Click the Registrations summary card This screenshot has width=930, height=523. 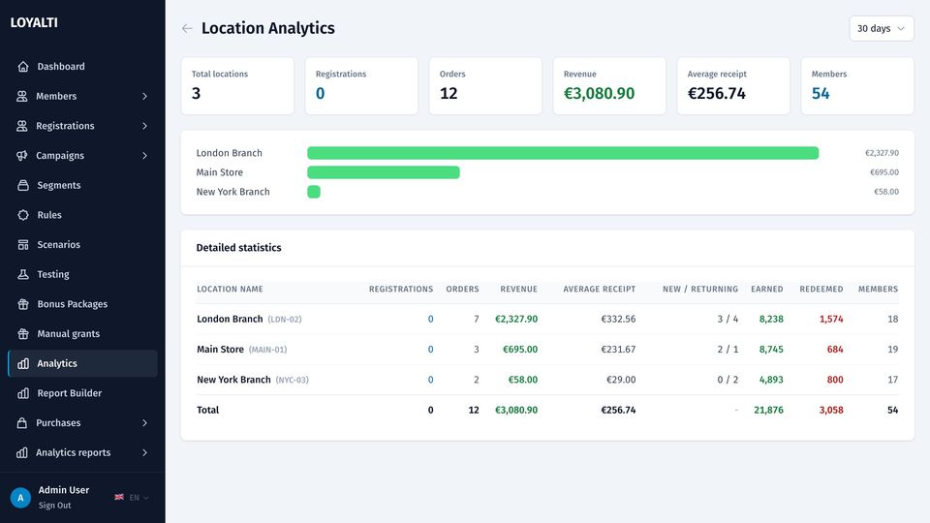[x=361, y=86]
